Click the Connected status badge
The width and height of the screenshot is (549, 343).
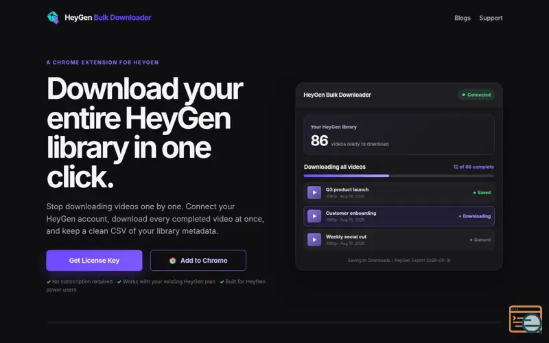[x=476, y=95]
